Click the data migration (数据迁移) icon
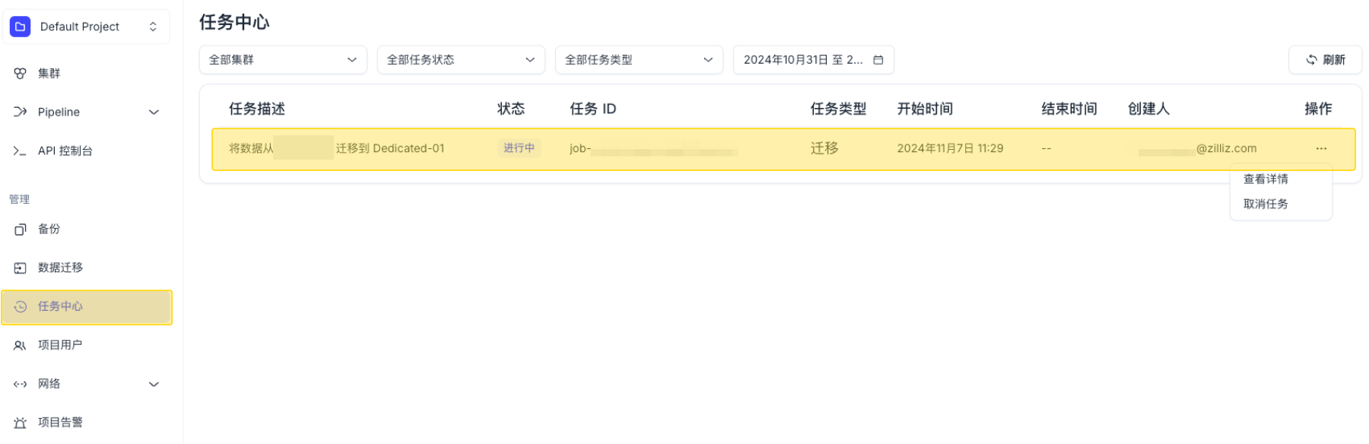Image resolution: width=1369 pixels, height=444 pixels. point(21,268)
